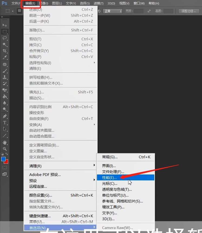The width and height of the screenshot is (202, 233).
Task: Change the screen mode
Action: pos(5,174)
